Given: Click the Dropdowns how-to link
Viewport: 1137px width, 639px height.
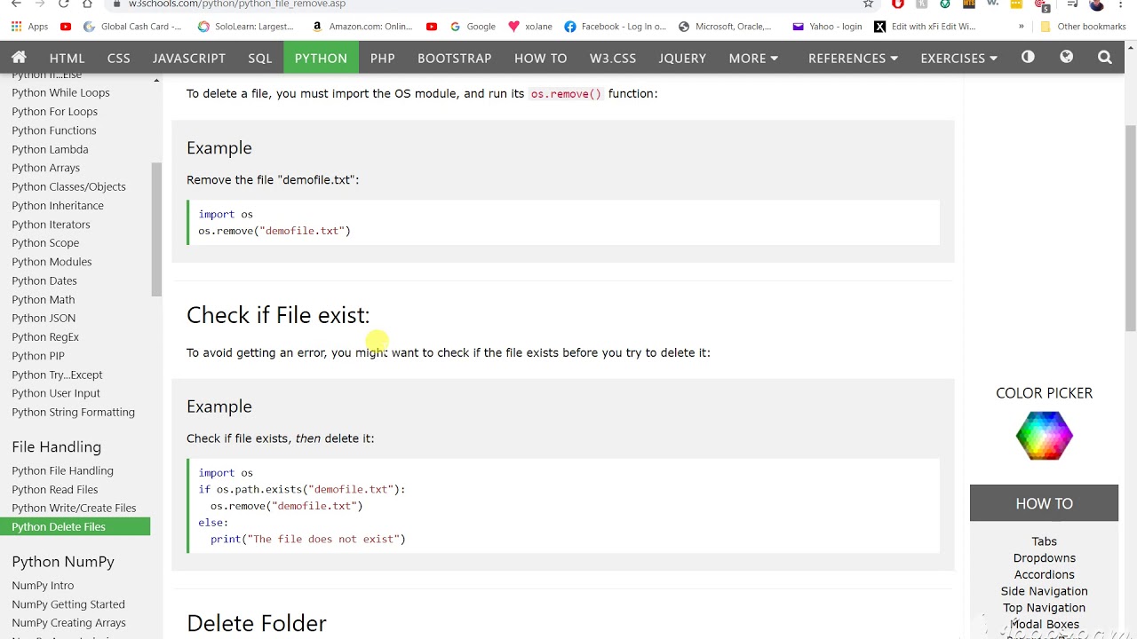Looking at the screenshot, I should [x=1044, y=557].
